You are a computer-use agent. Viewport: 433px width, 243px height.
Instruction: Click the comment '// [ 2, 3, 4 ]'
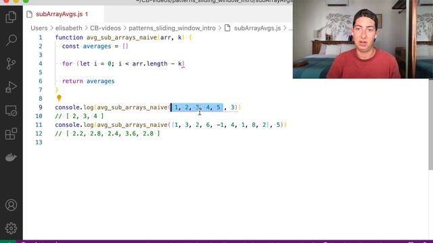point(79,116)
